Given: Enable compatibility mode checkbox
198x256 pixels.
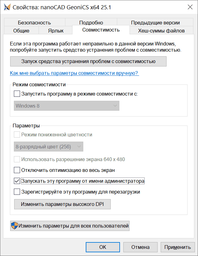Looking at the screenshot, I should tap(17, 93).
